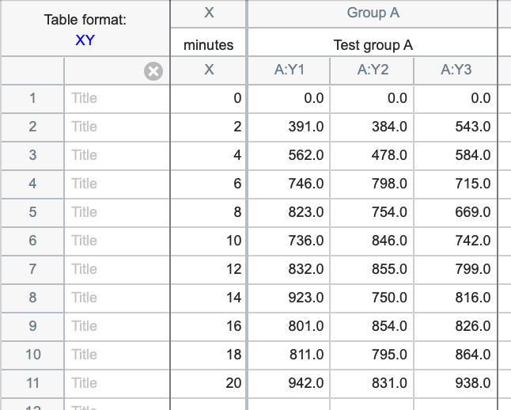Select row 6 header number
This screenshot has height=410, width=511.
click(x=32, y=241)
